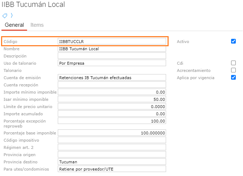This screenshot has height=176, width=243.
Task: Open the Uso de talonario field
Action: pyautogui.click(x=112, y=63)
